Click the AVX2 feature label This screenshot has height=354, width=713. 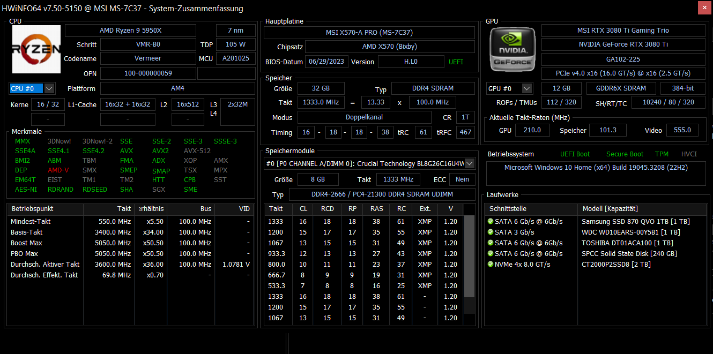pos(161,151)
